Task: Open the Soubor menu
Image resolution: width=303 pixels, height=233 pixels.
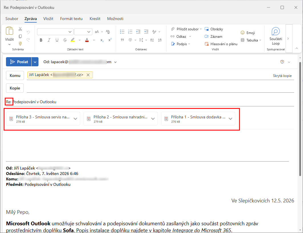Action: pyautogui.click(x=12, y=19)
